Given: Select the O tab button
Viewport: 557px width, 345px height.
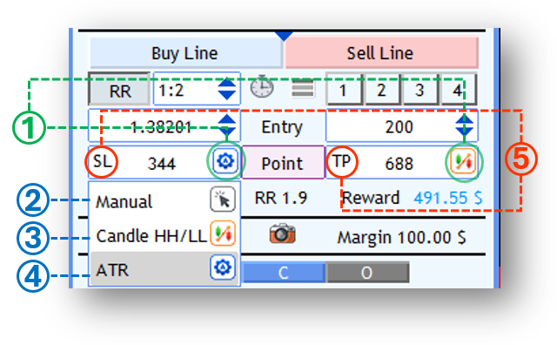Looking at the screenshot, I should [367, 273].
